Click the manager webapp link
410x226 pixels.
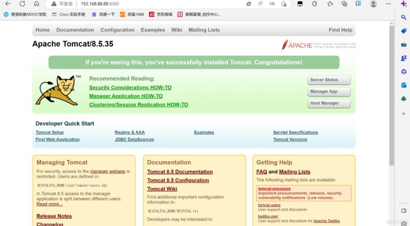pos(108,171)
